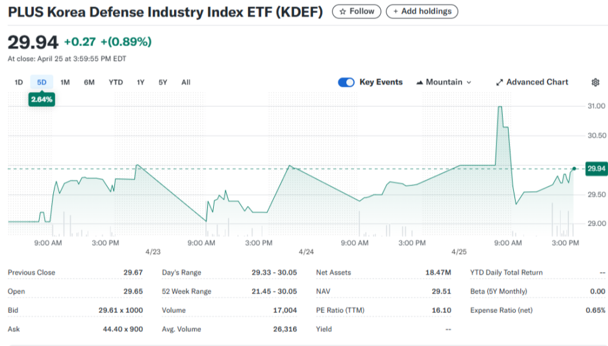Click the 4/25 date label on chart axis
Image resolution: width=608 pixels, height=346 pixels.
coord(459,252)
